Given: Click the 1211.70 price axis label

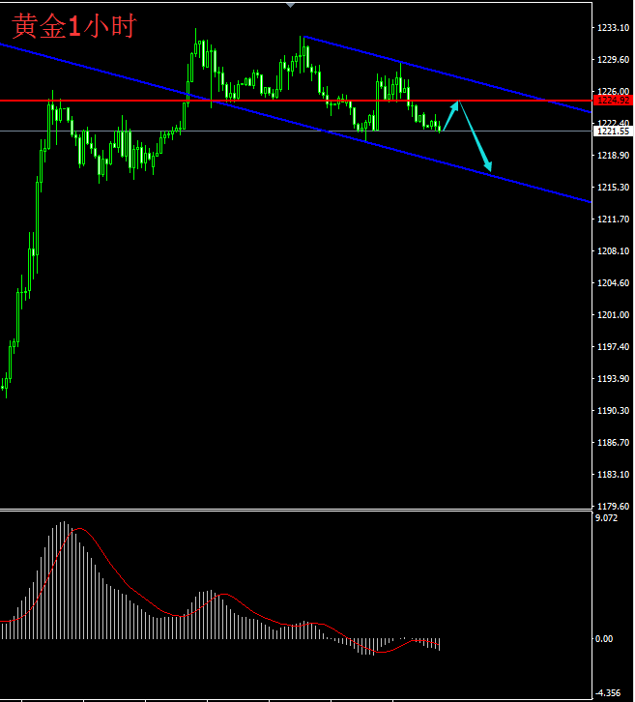Looking at the screenshot, I should click(x=613, y=219).
